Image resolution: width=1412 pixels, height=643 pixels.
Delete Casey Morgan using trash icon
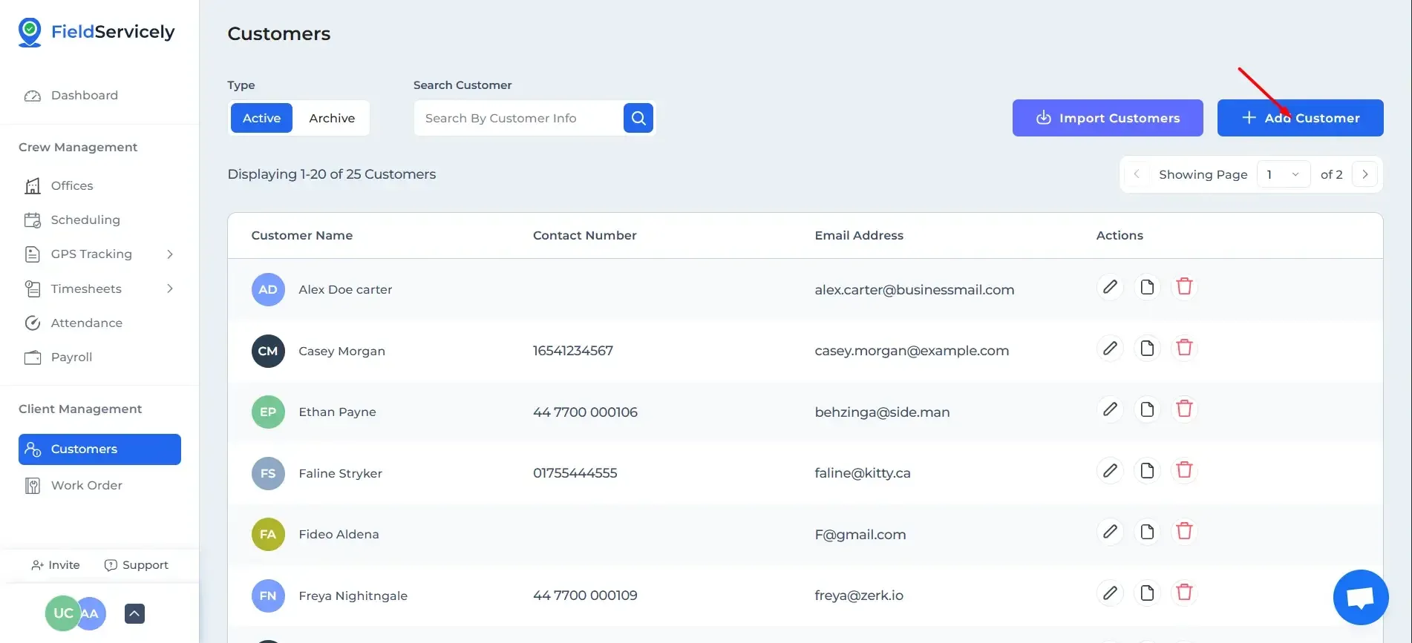coord(1184,348)
